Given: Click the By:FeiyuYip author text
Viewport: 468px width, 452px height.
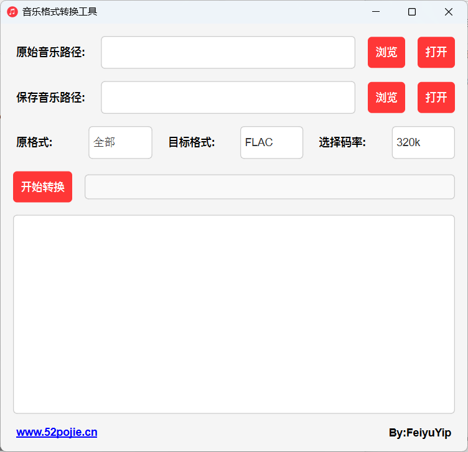Looking at the screenshot, I should [x=420, y=433].
